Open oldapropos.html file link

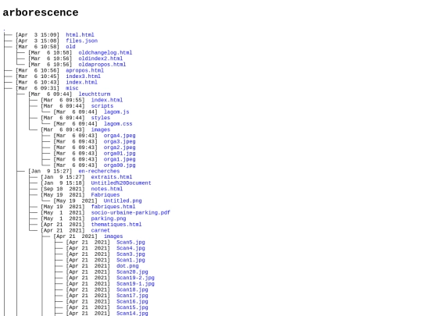tap(102, 65)
